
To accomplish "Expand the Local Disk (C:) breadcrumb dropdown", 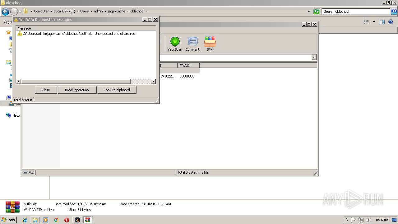I will [78, 11].
